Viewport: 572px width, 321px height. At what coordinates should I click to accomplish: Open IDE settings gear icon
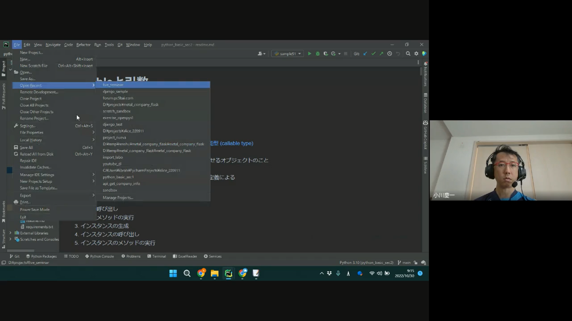(x=416, y=53)
